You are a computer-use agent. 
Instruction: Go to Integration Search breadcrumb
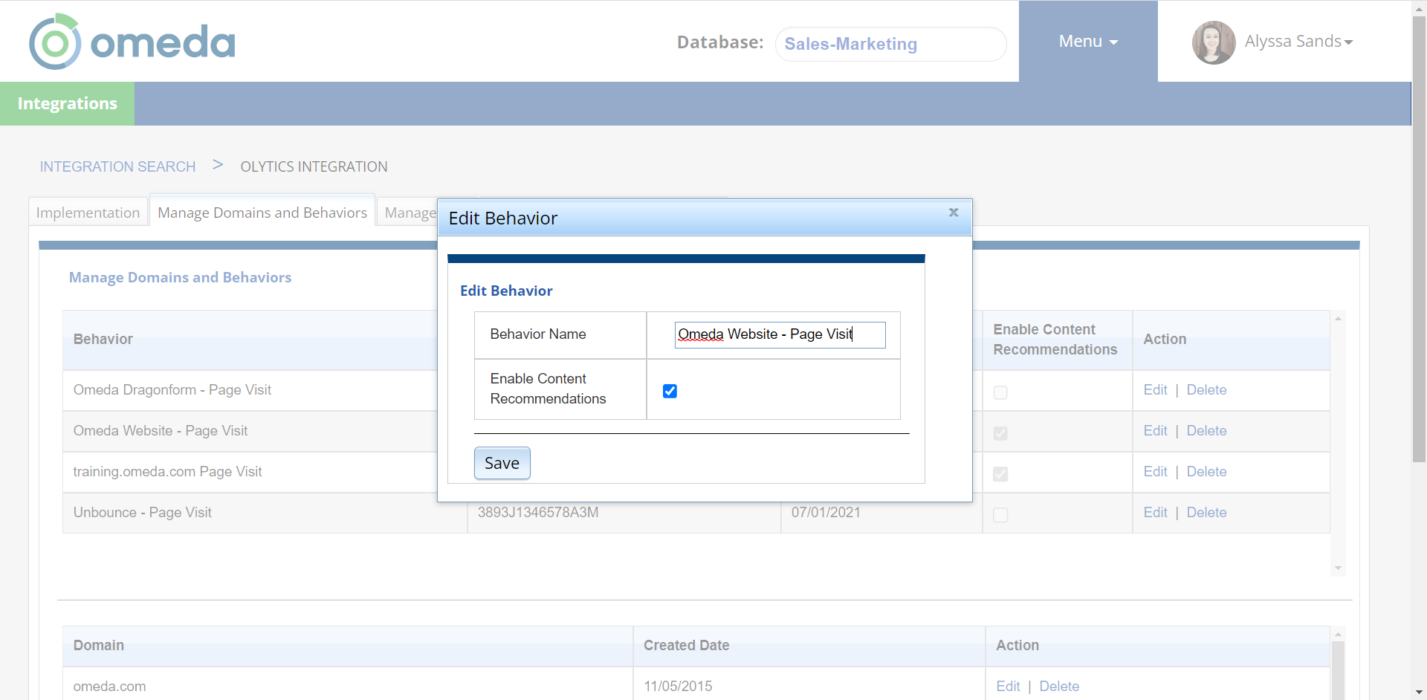tap(117, 166)
